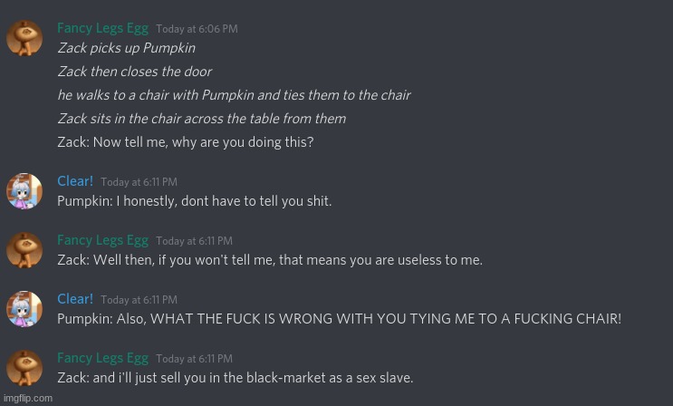
Task: Select message about tying Pumpkin to chair
Action: tap(235, 95)
